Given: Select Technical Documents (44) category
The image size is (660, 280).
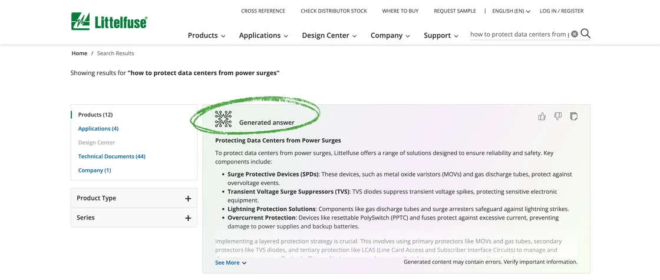Looking at the screenshot, I should pyautogui.click(x=112, y=156).
